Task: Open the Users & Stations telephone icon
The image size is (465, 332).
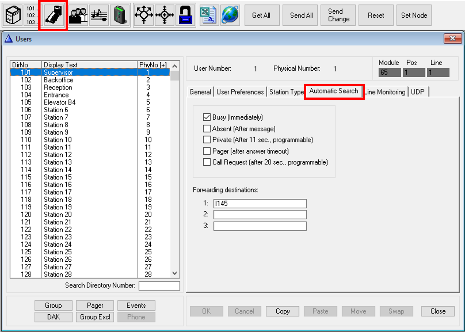Action: (53, 15)
